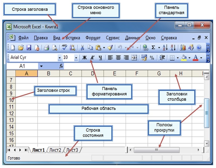216x168 pixels.
Task: Select row header 12
Action: (11, 113)
